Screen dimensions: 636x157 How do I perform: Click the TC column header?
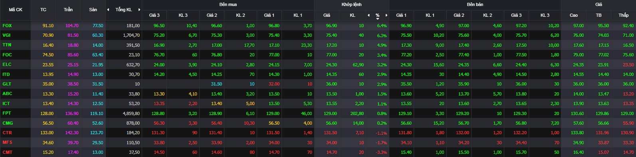click(43, 10)
